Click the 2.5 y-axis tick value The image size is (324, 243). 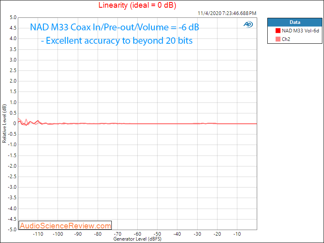pos(13,70)
